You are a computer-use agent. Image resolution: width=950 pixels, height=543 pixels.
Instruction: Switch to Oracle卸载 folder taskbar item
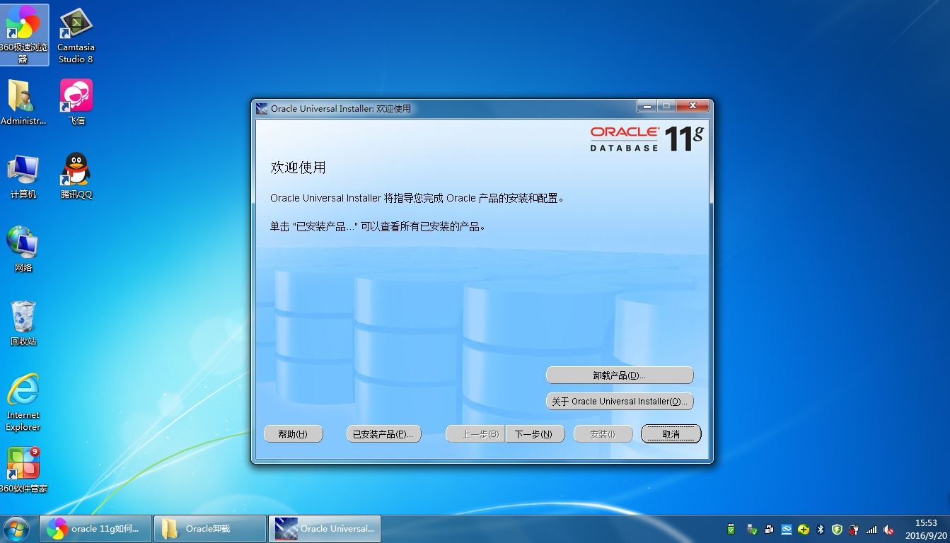point(209,529)
